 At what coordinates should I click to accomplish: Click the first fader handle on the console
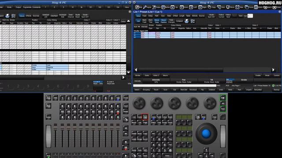click(55, 127)
